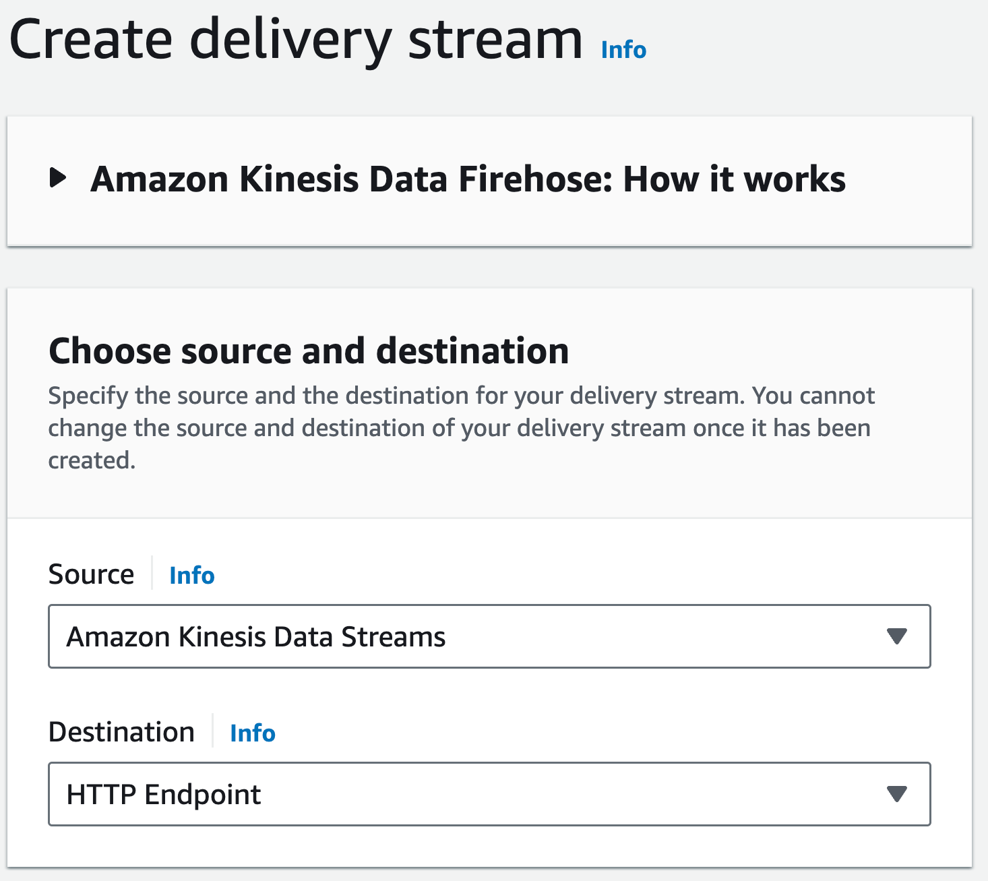Click the Amazon Kinesis Data Firehose: How it works heading
988x881 pixels.
click(468, 179)
